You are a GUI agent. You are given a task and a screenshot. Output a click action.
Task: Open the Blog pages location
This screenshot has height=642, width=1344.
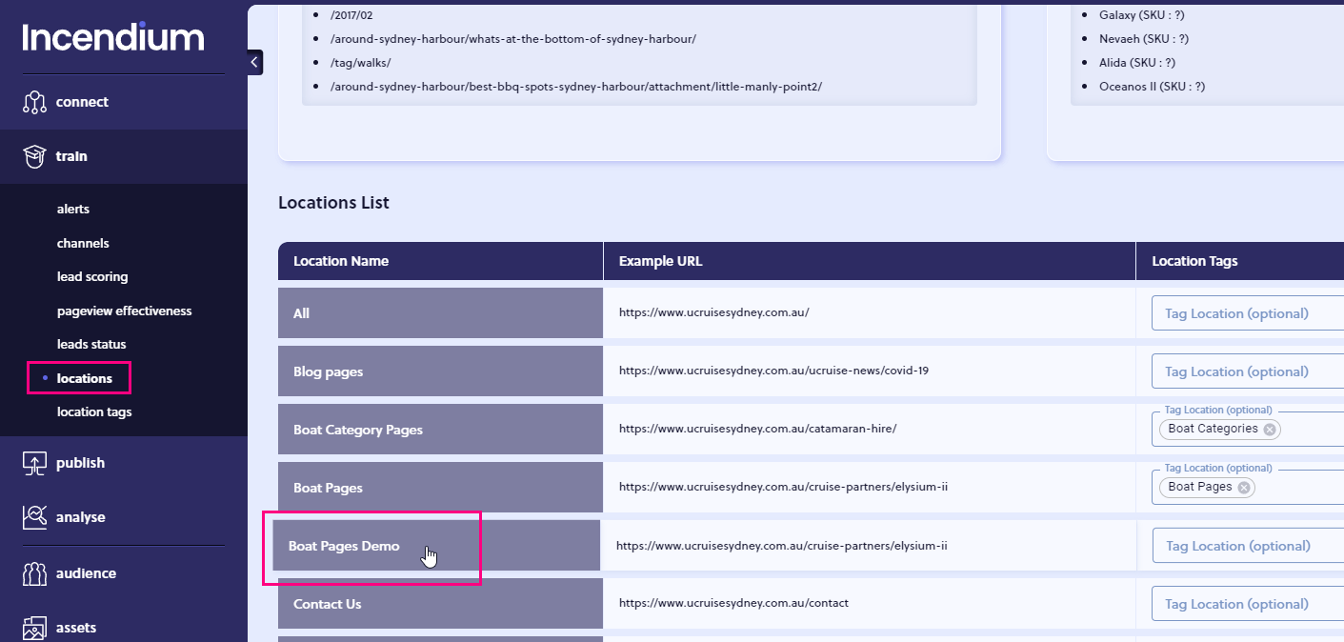[x=440, y=371]
